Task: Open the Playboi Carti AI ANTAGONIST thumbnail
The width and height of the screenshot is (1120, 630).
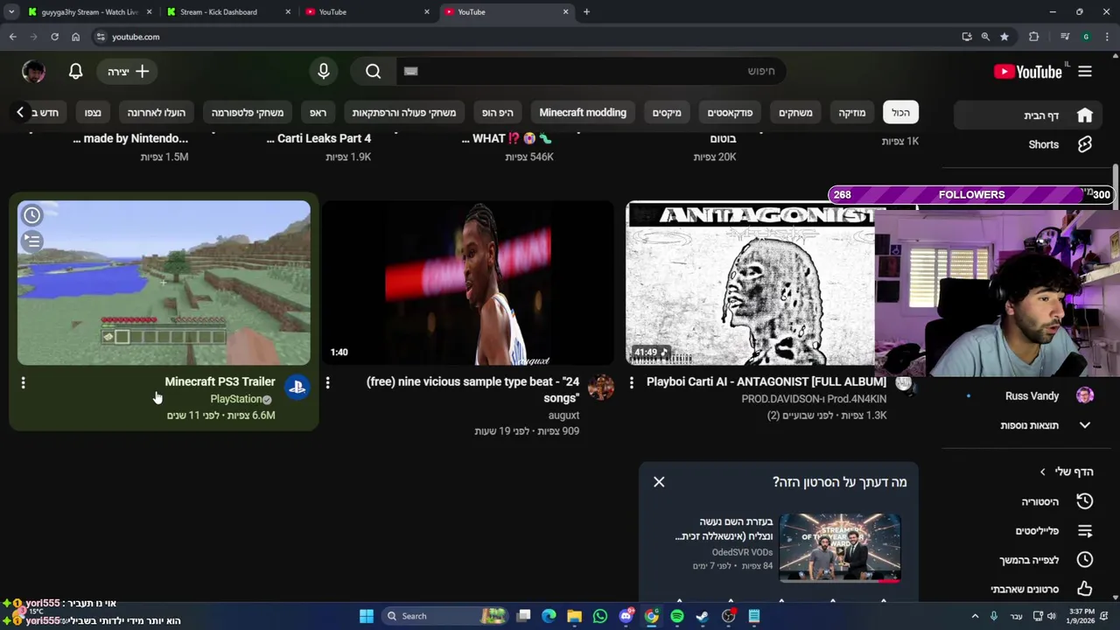Action: coord(751,283)
